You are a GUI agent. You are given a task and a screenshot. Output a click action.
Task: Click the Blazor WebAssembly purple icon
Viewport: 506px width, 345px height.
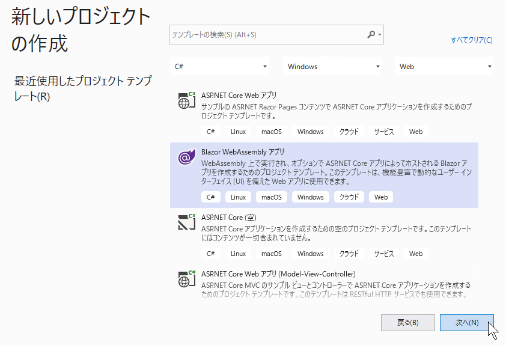pyautogui.click(x=187, y=157)
